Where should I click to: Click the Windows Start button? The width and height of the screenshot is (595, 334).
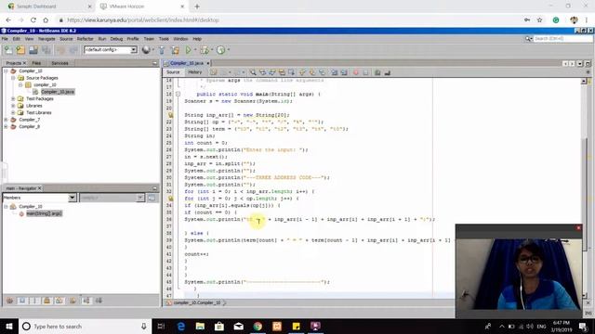(x=9, y=326)
